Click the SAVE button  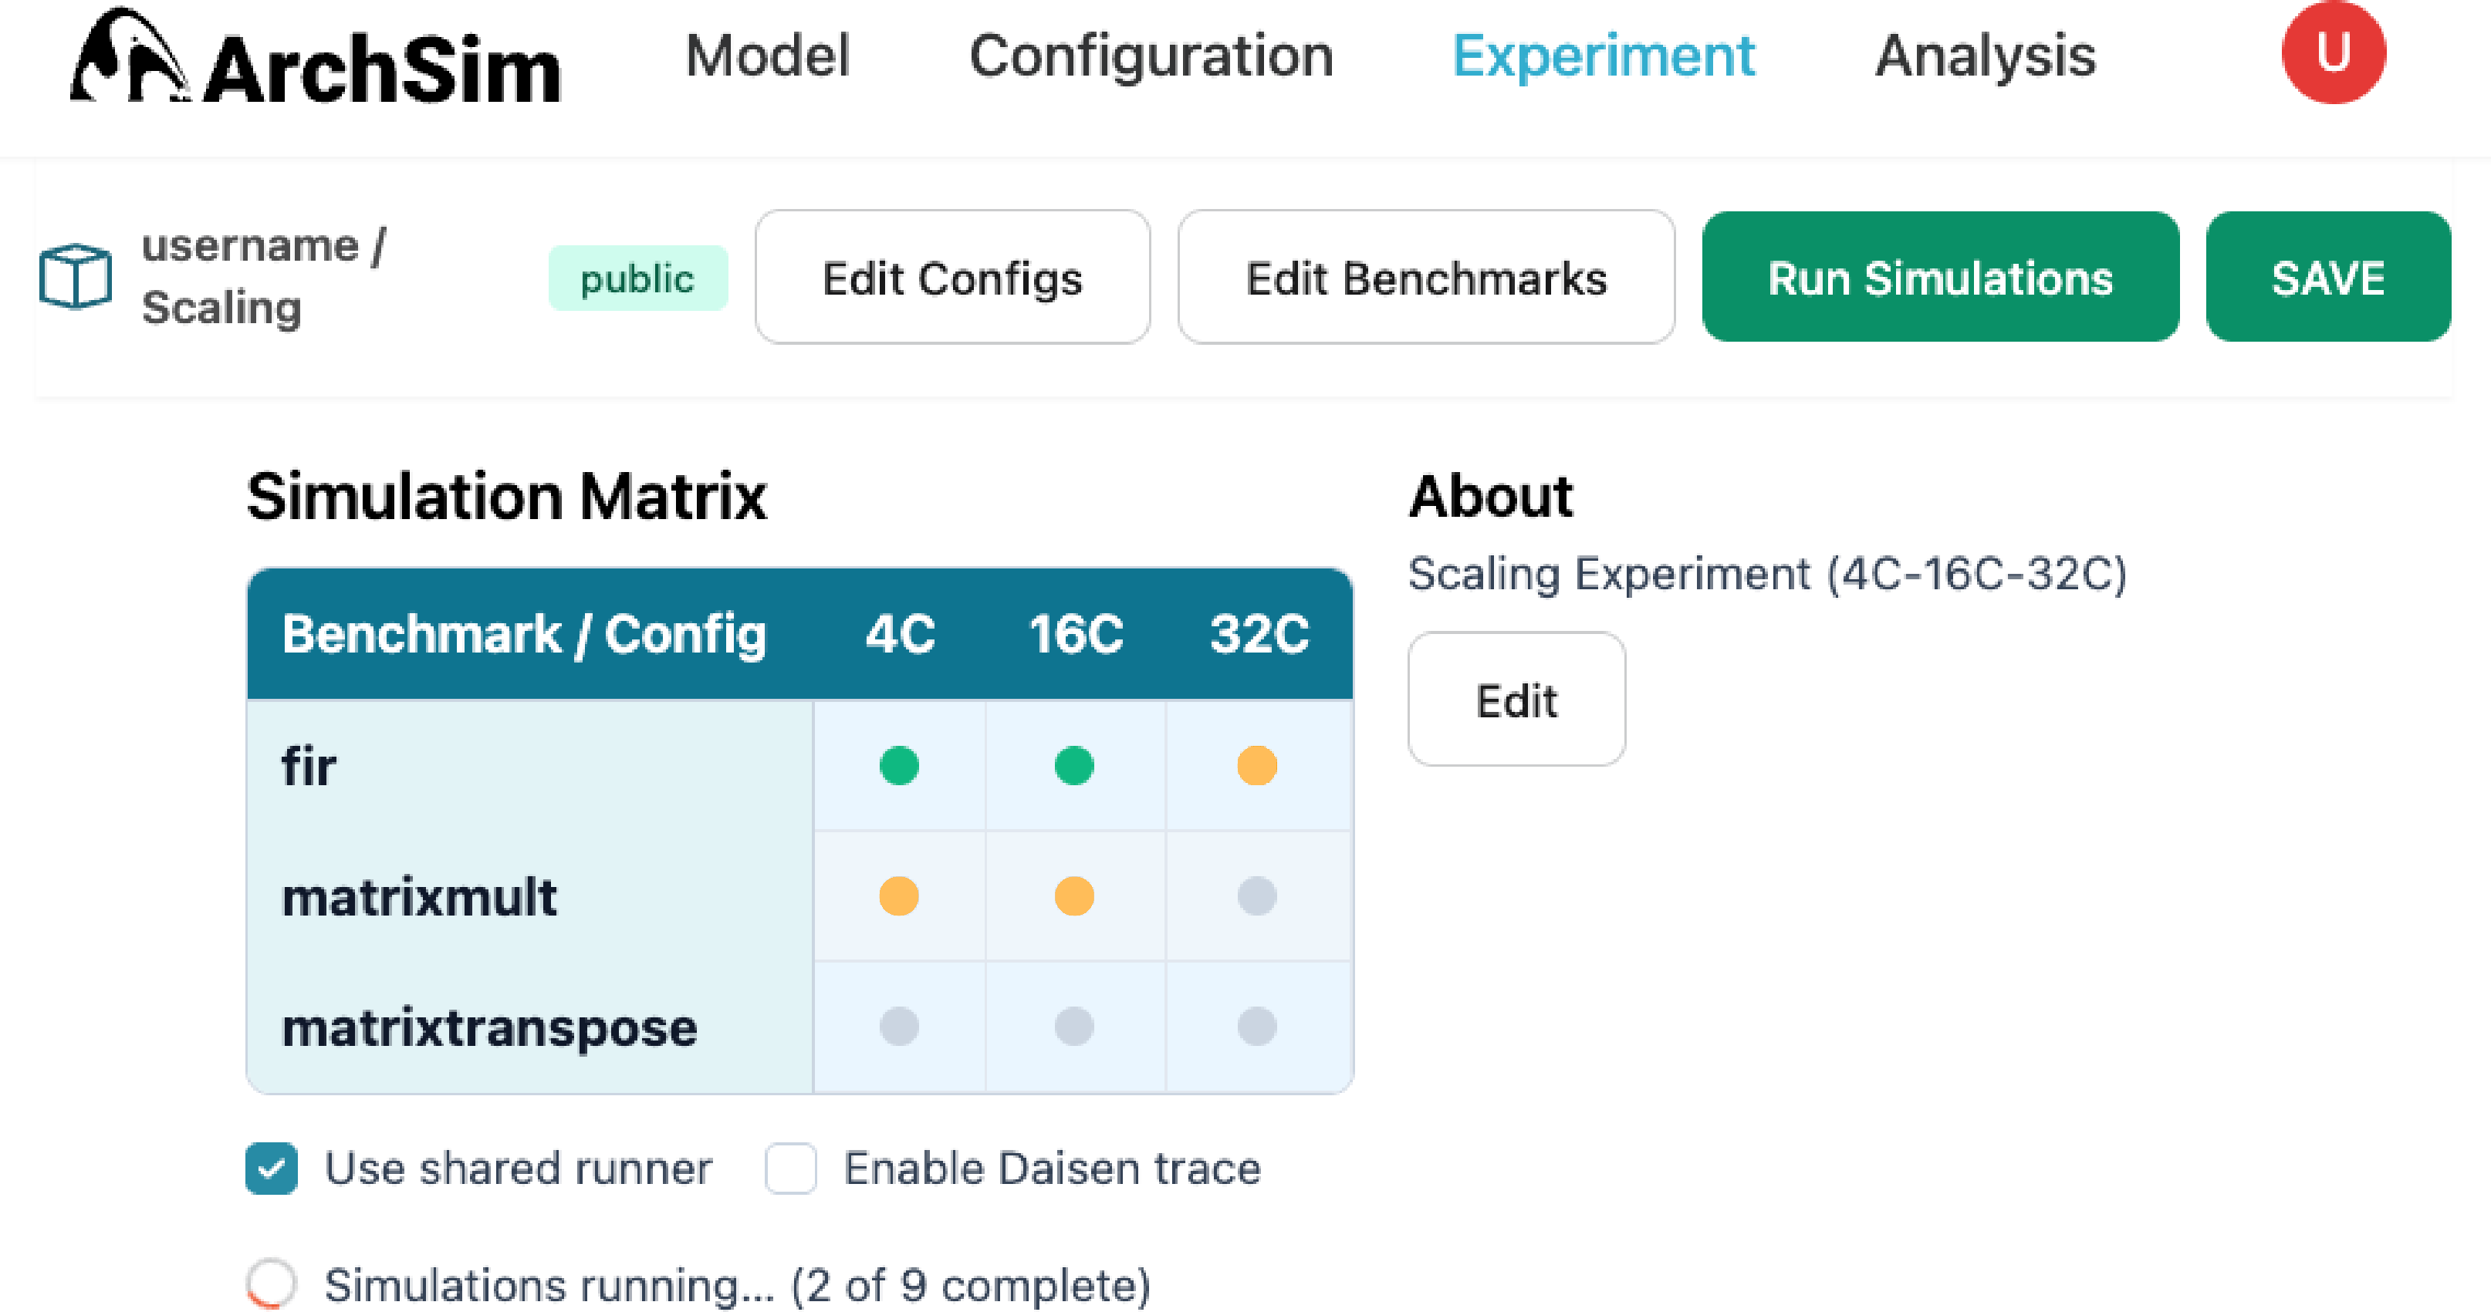[2327, 278]
